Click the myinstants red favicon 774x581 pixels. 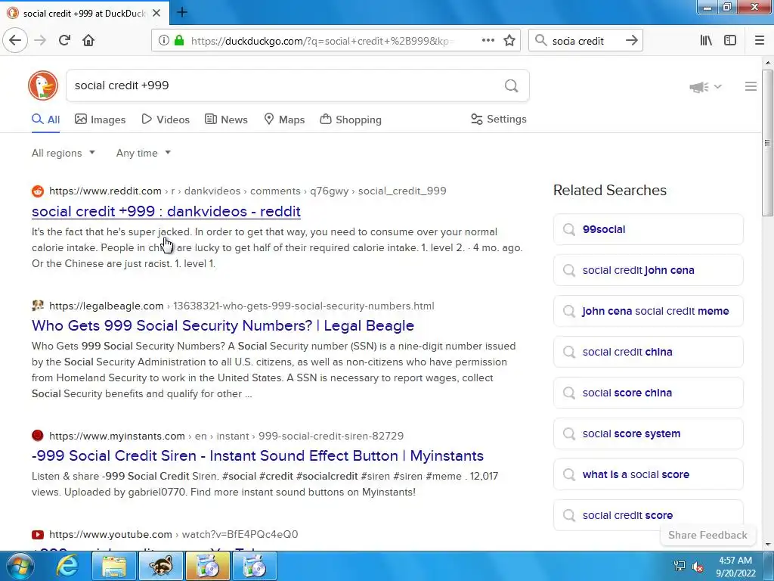pos(38,436)
